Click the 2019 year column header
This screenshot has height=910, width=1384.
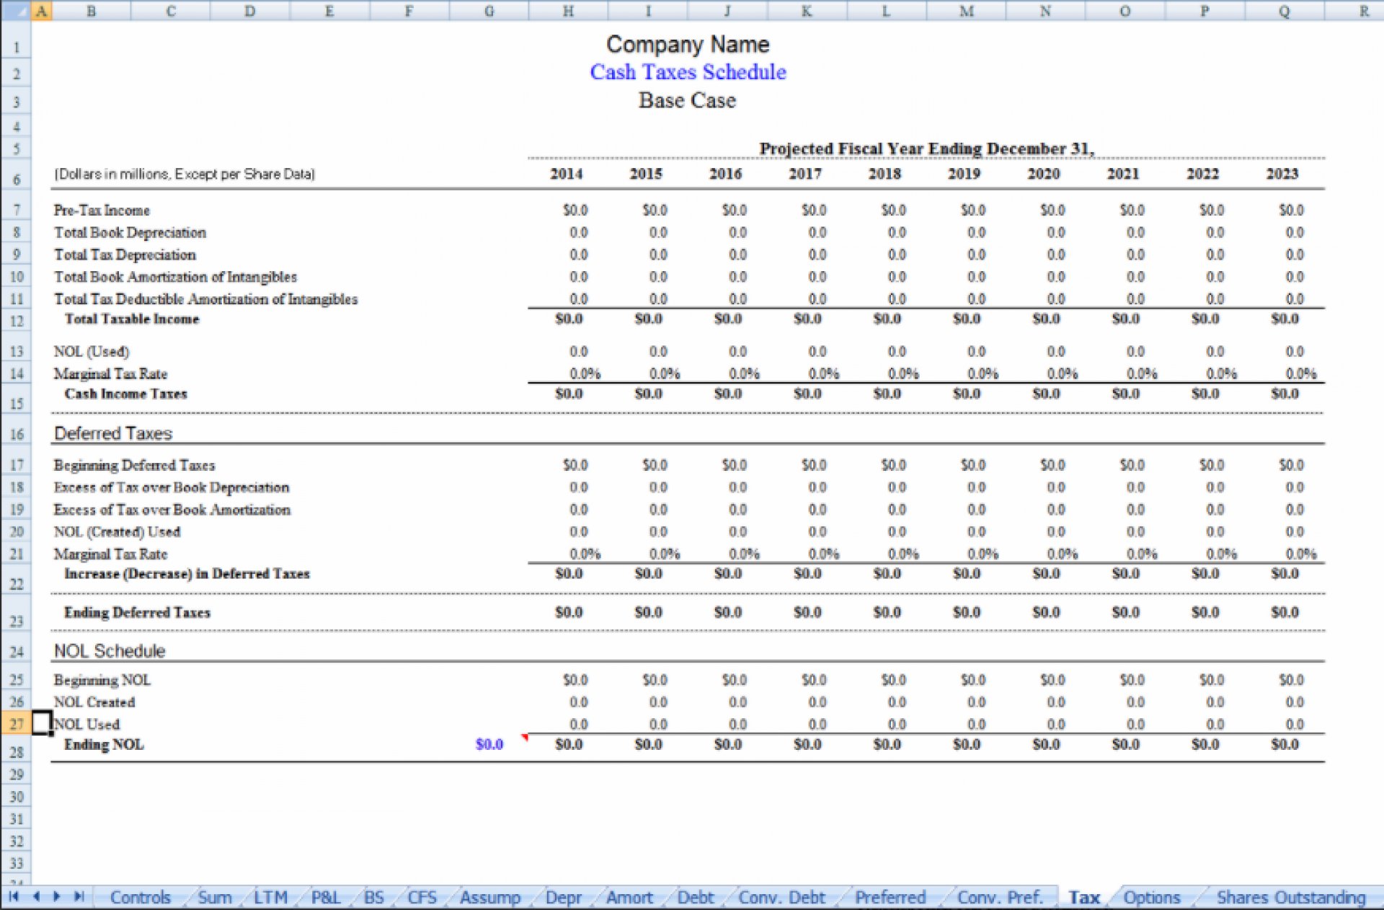(x=964, y=174)
